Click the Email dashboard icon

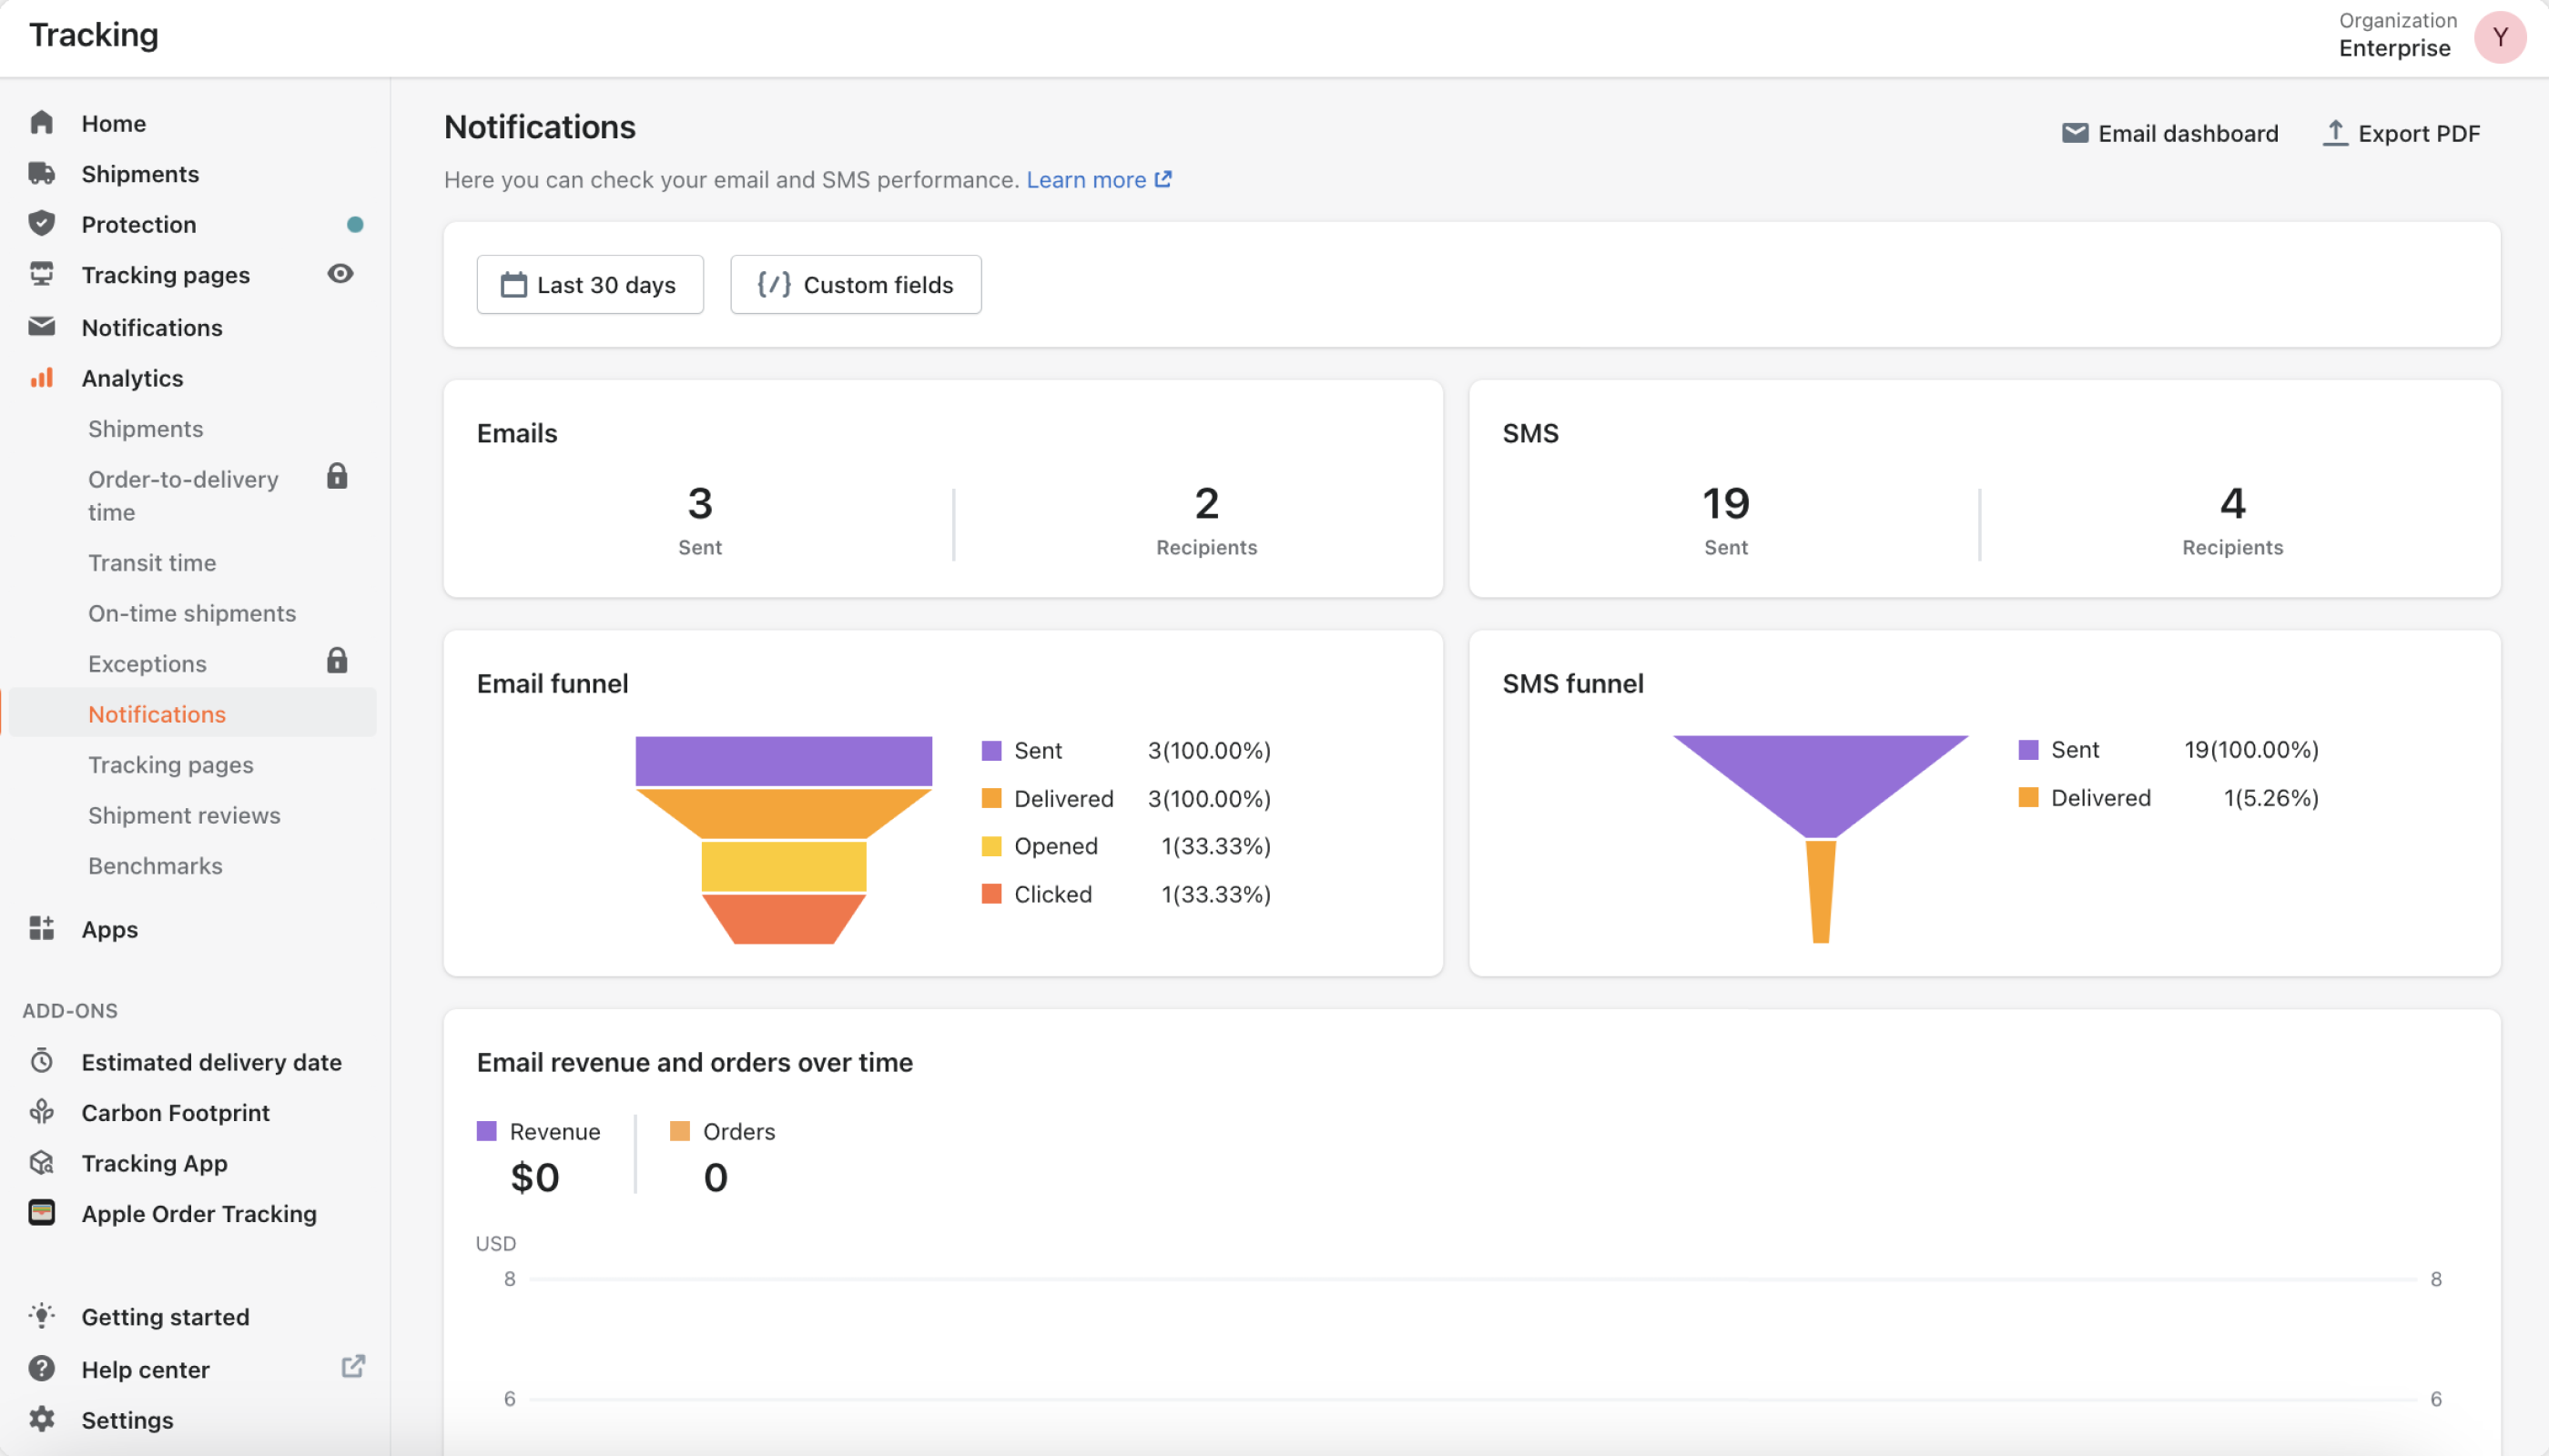[2075, 131]
